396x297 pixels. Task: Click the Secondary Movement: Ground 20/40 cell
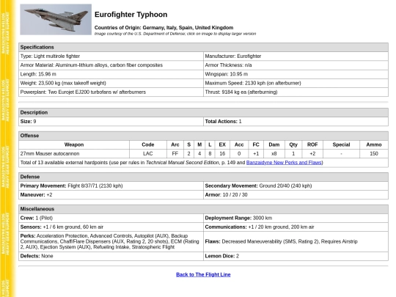296,186
